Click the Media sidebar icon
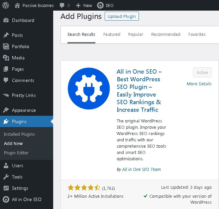The width and height of the screenshot is (219, 209). tap(6, 58)
